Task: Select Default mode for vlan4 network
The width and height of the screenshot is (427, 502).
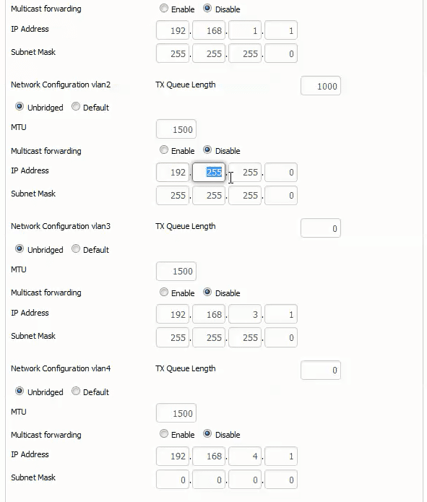Action: (76, 391)
